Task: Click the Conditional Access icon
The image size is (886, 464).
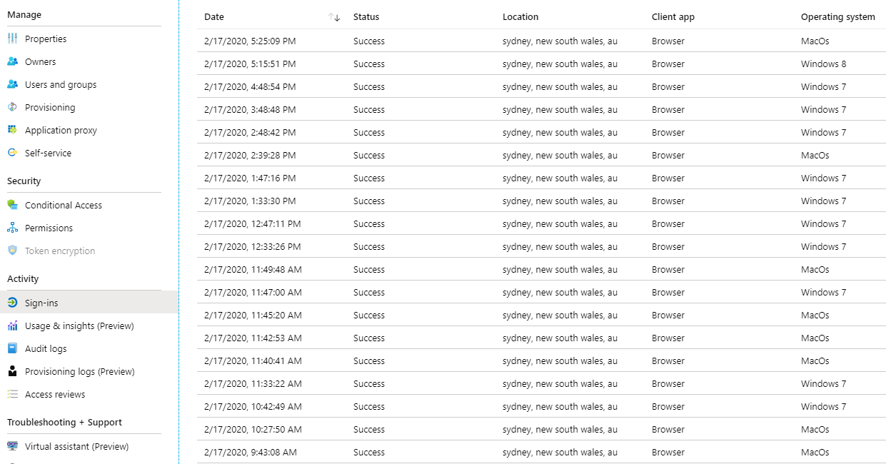Action: click(14, 205)
